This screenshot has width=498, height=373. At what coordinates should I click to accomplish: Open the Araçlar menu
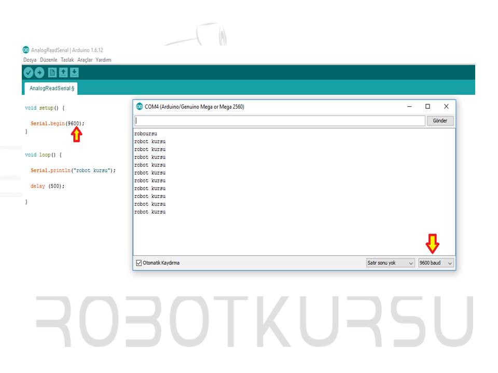(x=85, y=60)
